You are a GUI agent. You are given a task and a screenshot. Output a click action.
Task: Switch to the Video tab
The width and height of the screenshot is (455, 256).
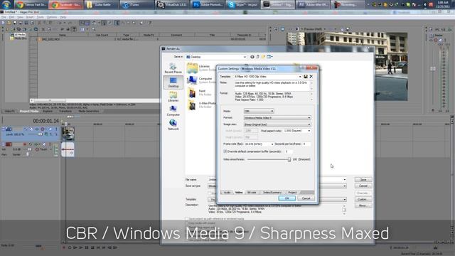point(239,193)
